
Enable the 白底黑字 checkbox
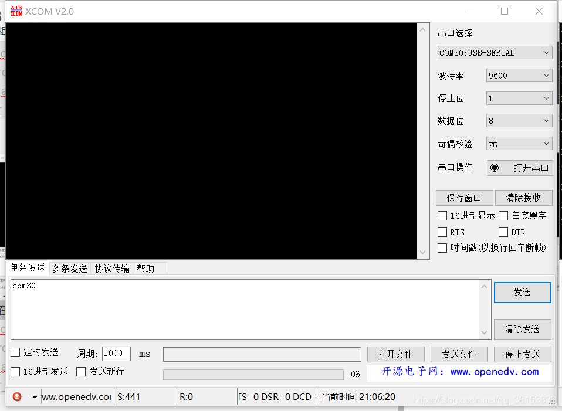tap(503, 216)
